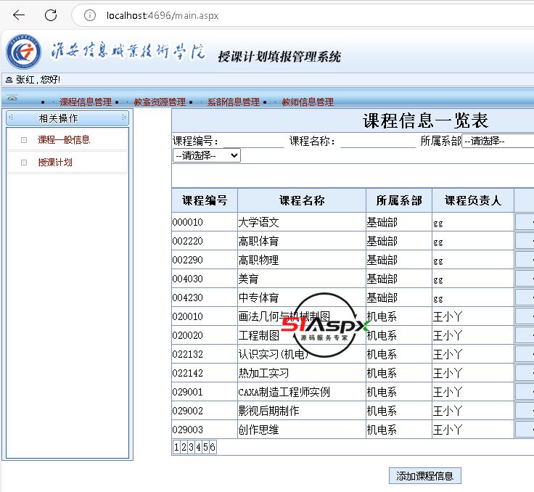This screenshot has width=534, height=492.
Task: Click the bullet icon beside 授课计划
Action: click(x=24, y=163)
